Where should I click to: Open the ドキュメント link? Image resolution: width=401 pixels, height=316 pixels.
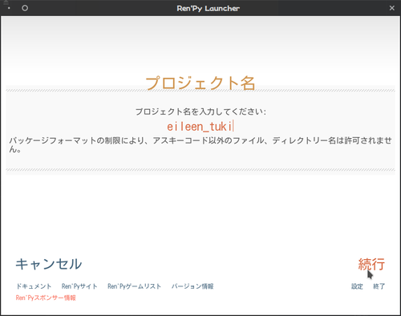click(x=34, y=286)
